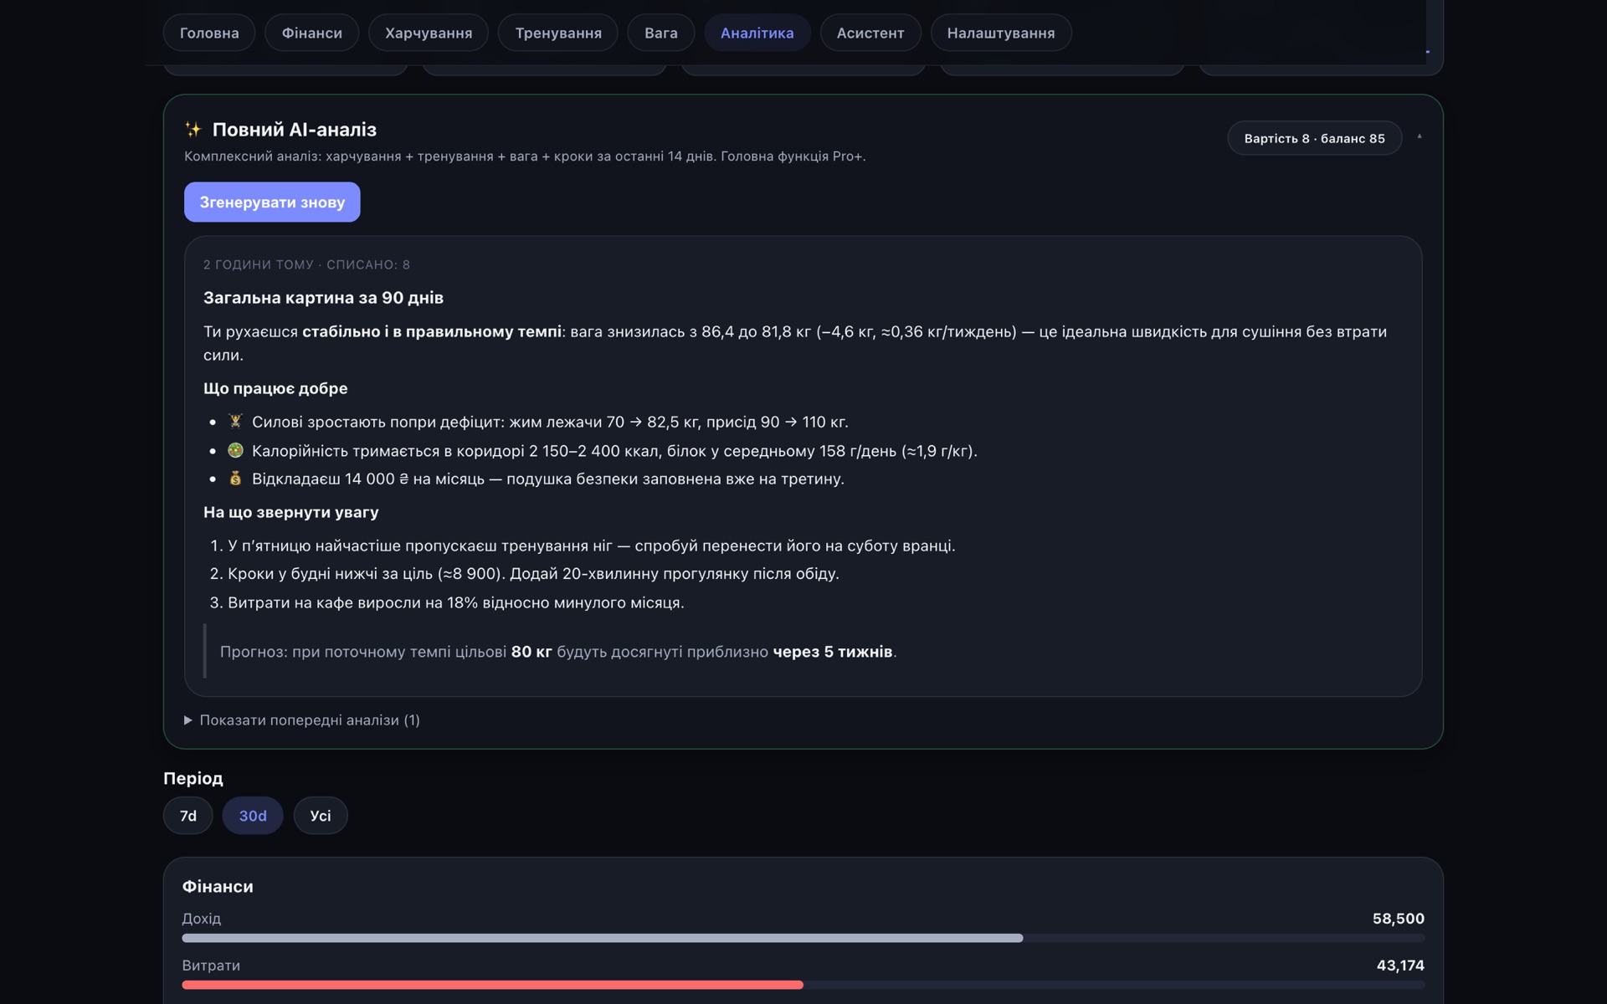Go to the Харчування tab
The image size is (1607, 1004).
[x=429, y=33]
